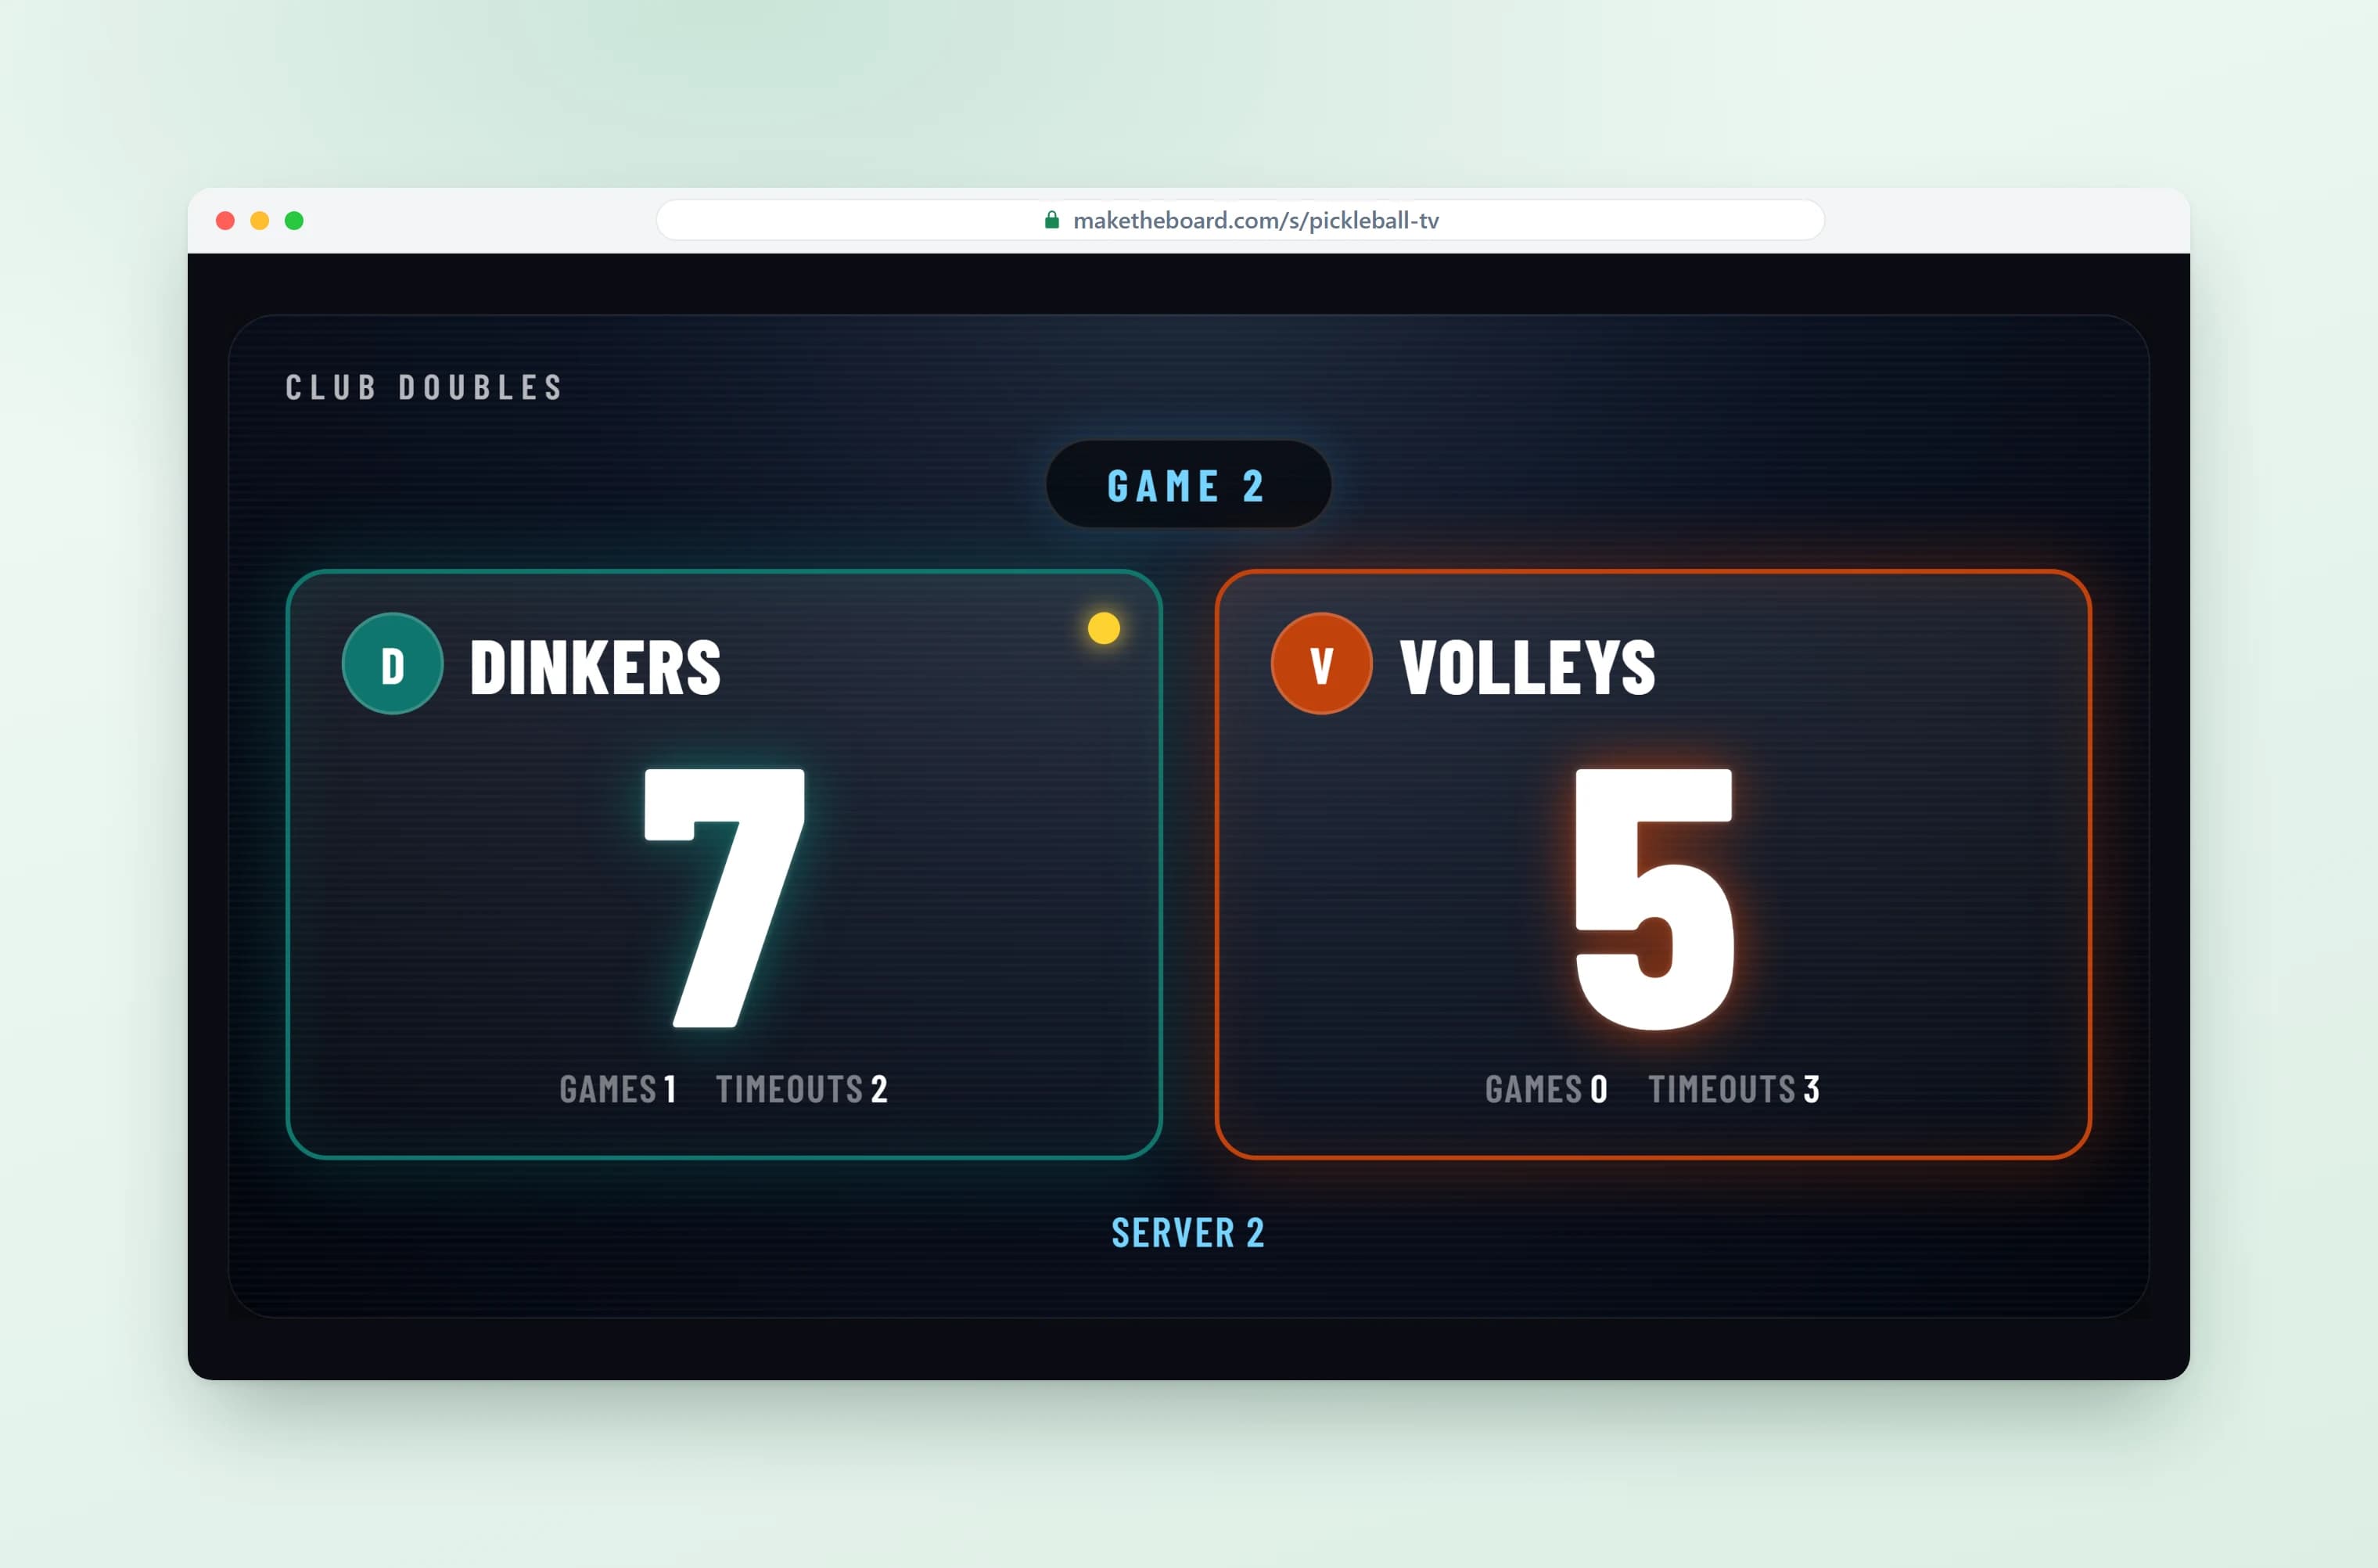Click the maketheboard.com address bar
Image resolution: width=2378 pixels, height=1568 pixels.
[x=1240, y=220]
